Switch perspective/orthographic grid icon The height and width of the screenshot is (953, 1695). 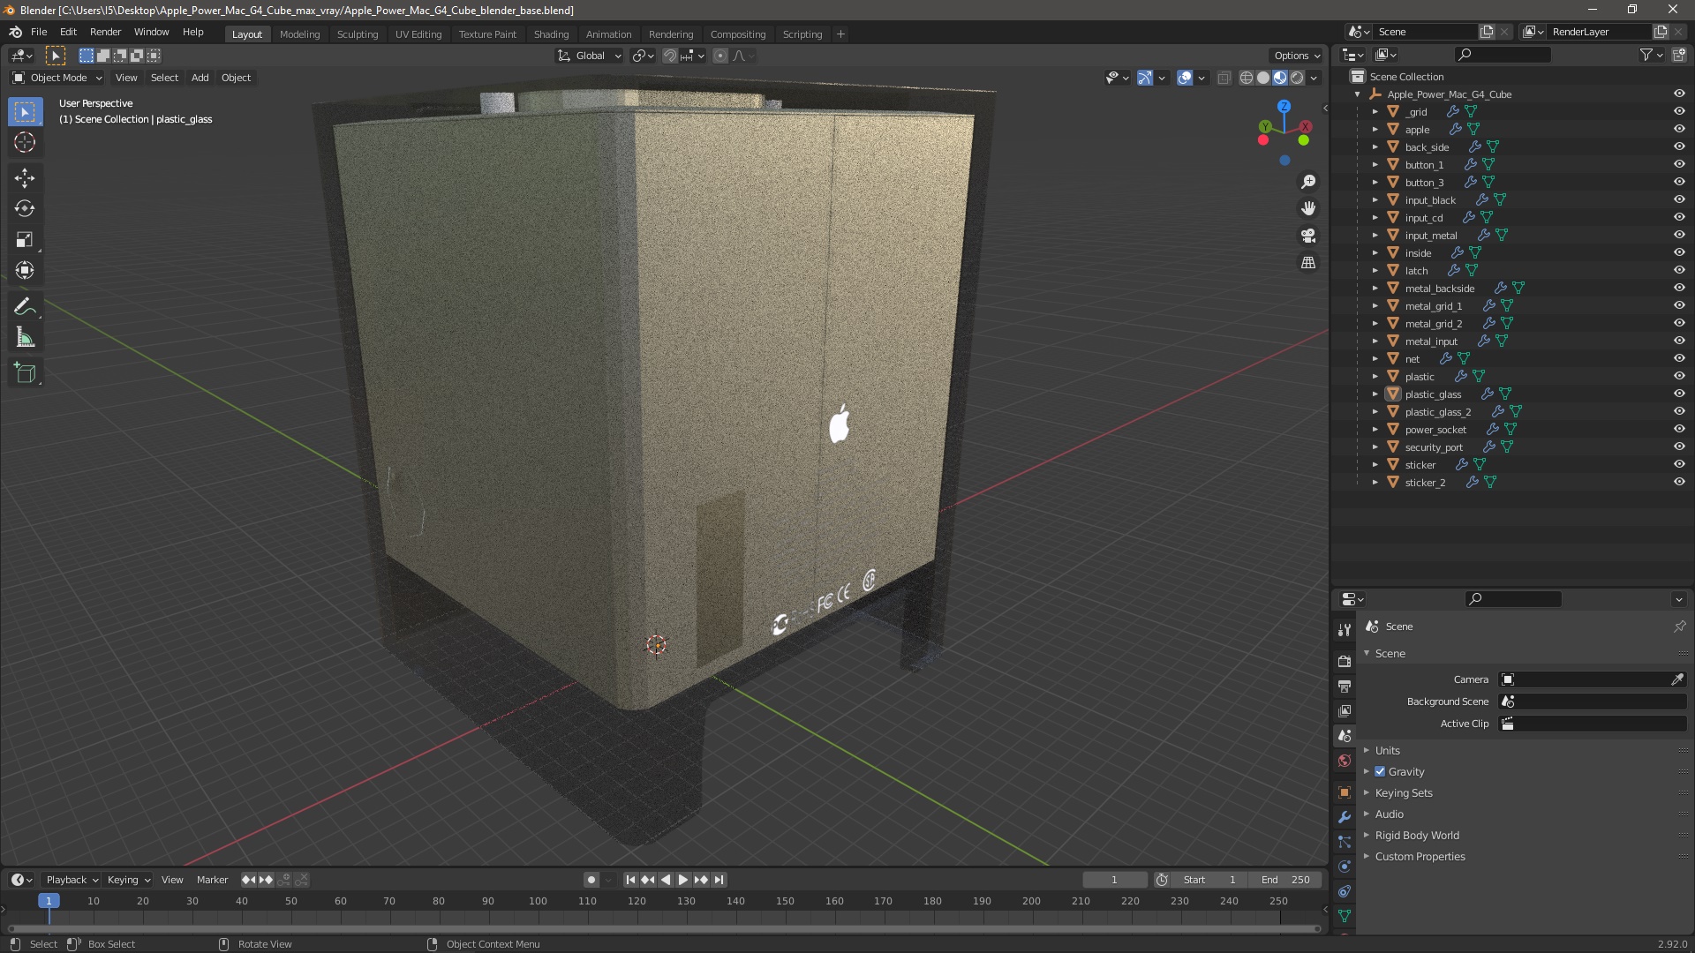(1308, 263)
